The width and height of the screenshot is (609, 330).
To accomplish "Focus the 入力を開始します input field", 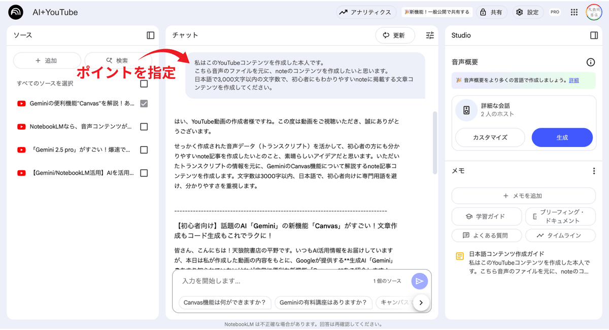I will click(274, 281).
